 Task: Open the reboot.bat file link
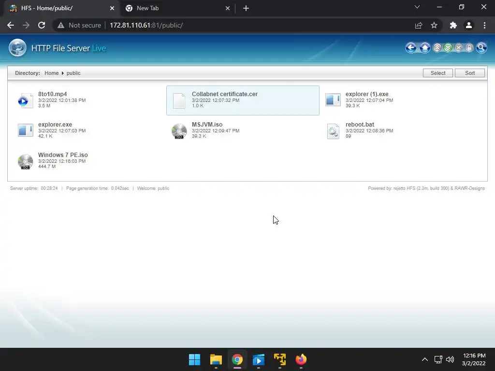pyautogui.click(x=360, y=124)
